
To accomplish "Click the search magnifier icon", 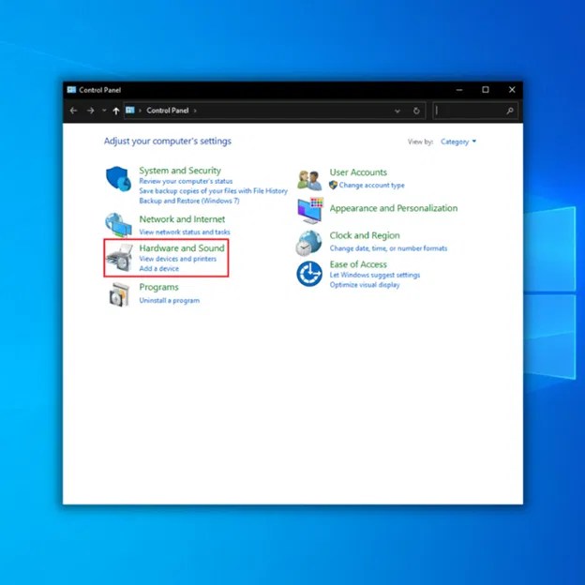I will (x=510, y=111).
